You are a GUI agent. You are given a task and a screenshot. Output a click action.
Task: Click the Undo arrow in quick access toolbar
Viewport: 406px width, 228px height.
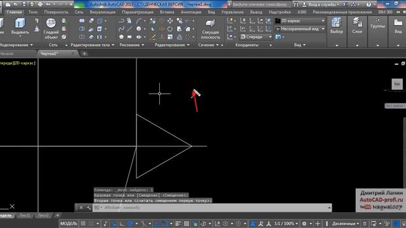pyautogui.click(x=48, y=4)
